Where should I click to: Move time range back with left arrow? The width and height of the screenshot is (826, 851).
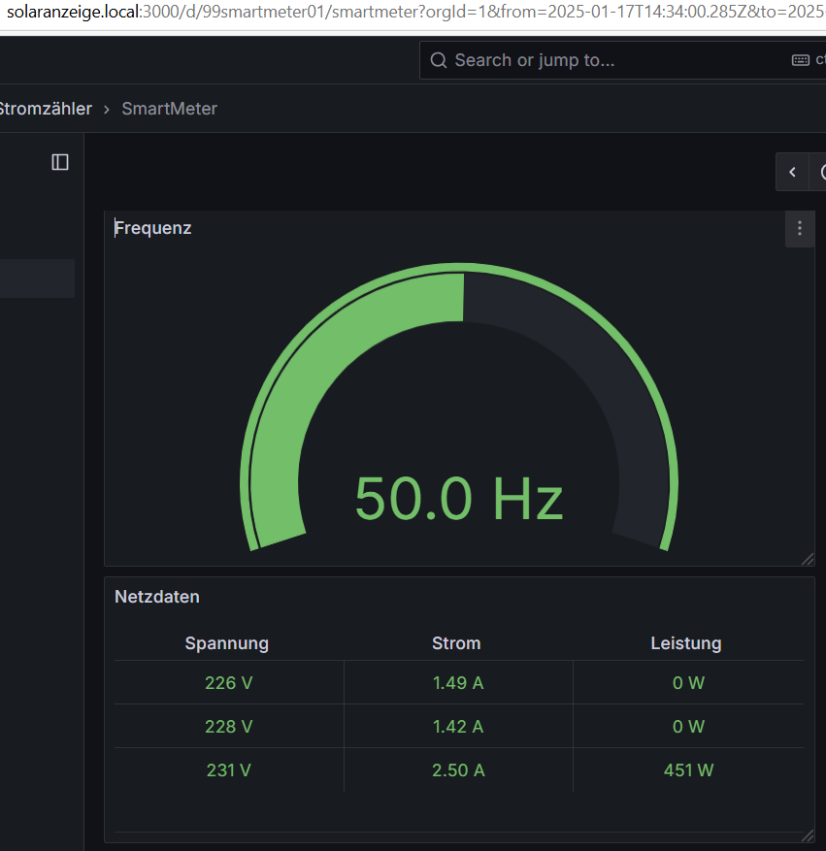point(792,172)
